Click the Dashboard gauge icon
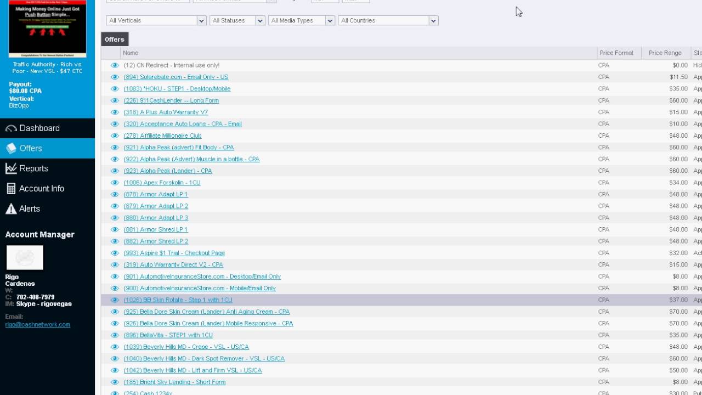The image size is (702, 395). pos(11,128)
